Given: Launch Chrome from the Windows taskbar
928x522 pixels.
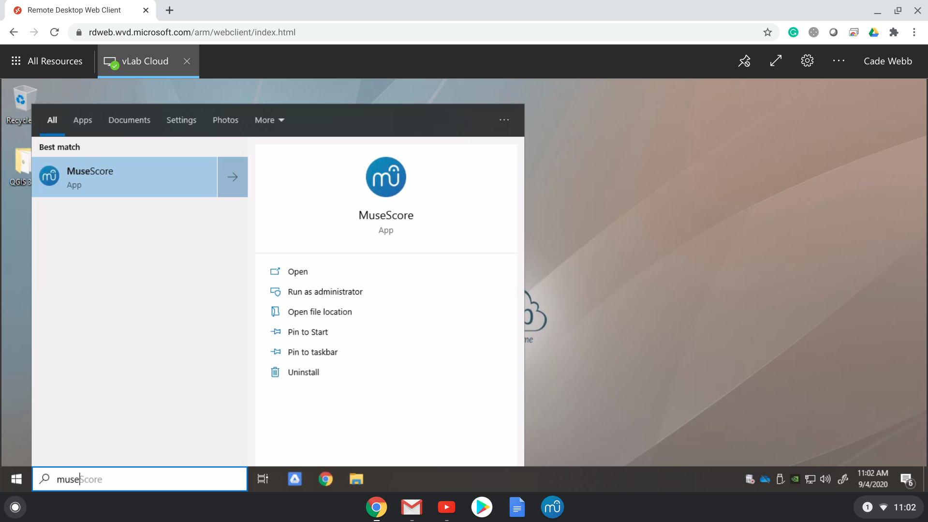Looking at the screenshot, I should (x=325, y=479).
